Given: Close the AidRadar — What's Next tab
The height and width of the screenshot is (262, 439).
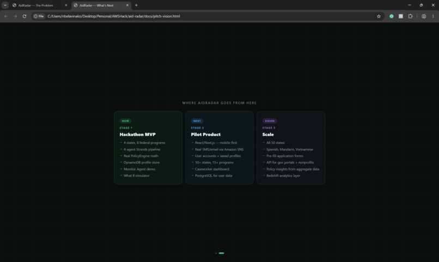Looking at the screenshot, I should pyautogui.click(x=127, y=5).
